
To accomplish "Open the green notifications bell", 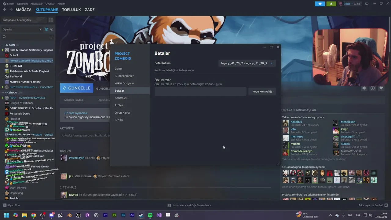I will [x=331, y=4].
